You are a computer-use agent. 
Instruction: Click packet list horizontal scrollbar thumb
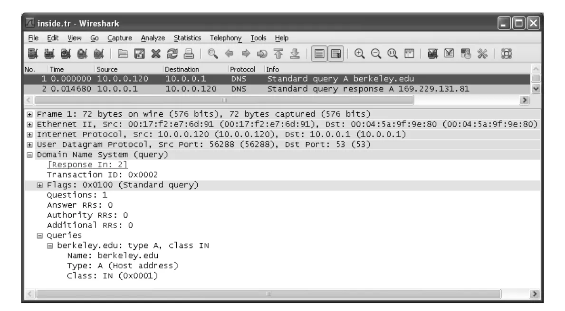click(x=224, y=100)
